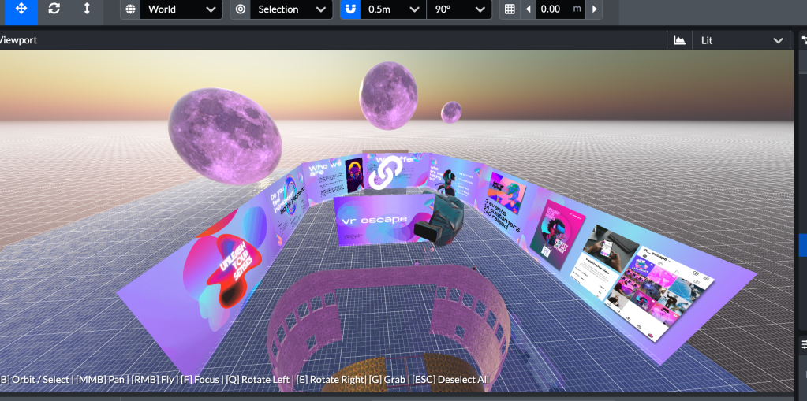The height and width of the screenshot is (401, 807).
Task: Click the transform pivot target icon
Action: pyautogui.click(x=241, y=9)
